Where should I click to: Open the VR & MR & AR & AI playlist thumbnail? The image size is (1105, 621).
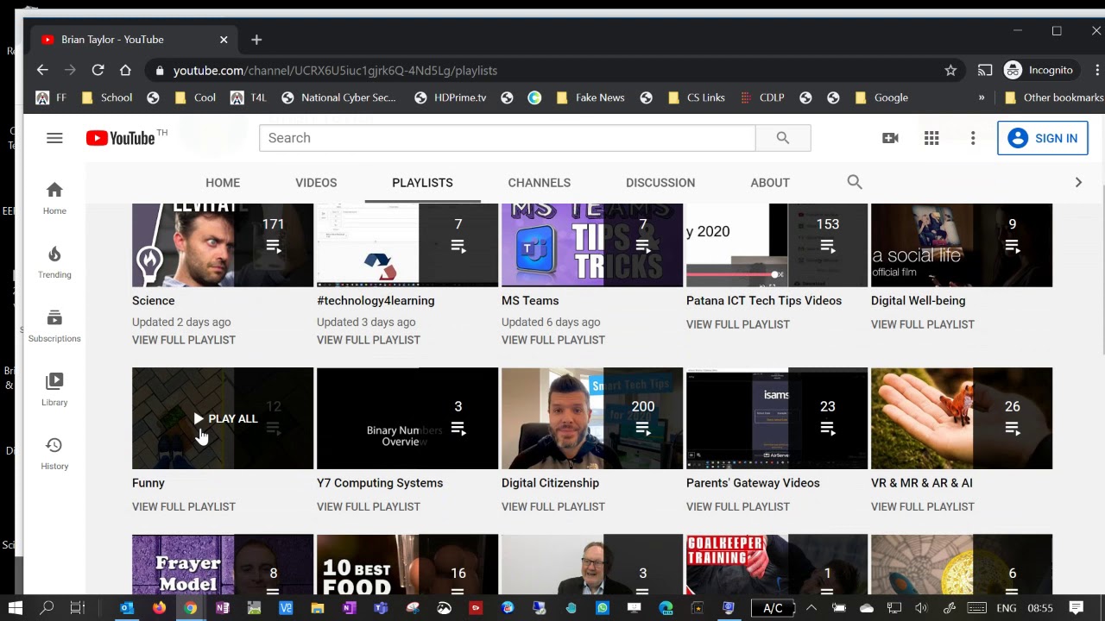coord(962,418)
